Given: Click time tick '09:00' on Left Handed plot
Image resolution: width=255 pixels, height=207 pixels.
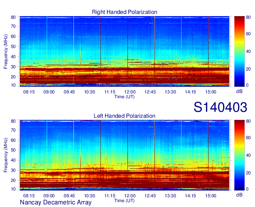Looking at the screenshot, I should pos(49,196).
